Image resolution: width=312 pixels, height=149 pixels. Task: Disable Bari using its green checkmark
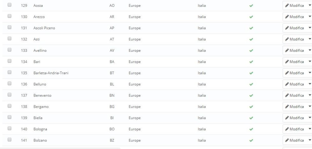click(251, 62)
